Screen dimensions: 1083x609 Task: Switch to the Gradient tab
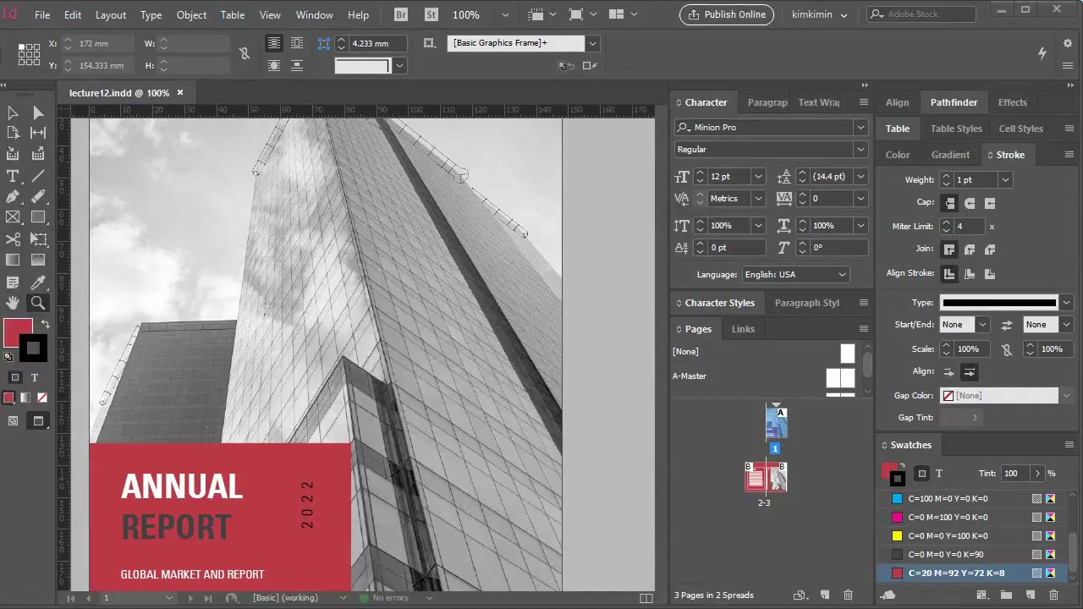[x=950, y=155]
